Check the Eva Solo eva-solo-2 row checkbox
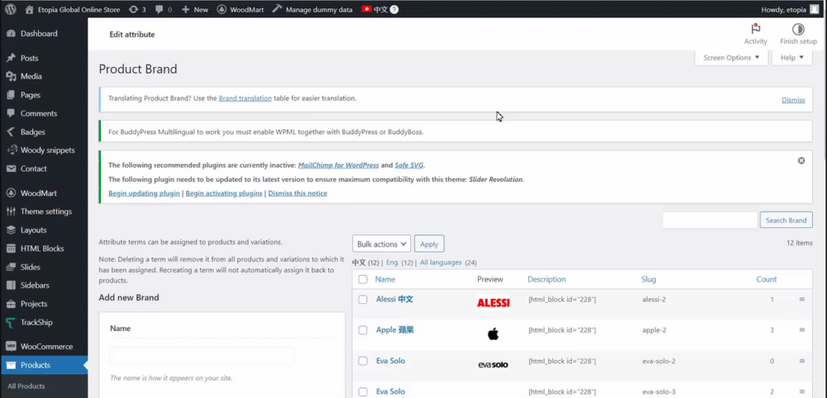Viewport: 827px width, 398px height. pyautogui.click(x=363, y=361)
